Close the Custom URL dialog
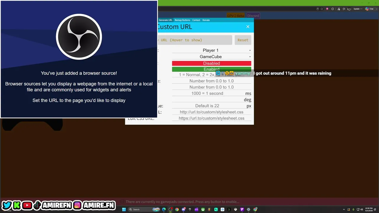 coord(248,27)
